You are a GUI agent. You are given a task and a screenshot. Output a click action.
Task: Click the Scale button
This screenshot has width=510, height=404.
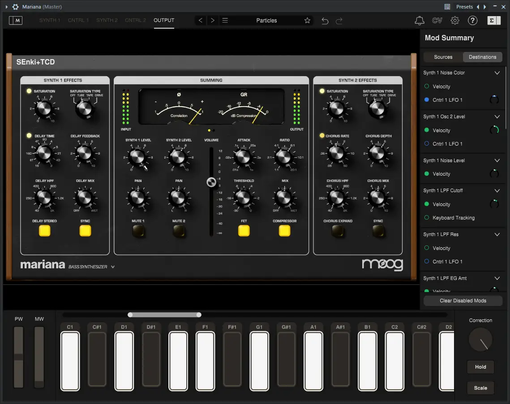point(480,388)
